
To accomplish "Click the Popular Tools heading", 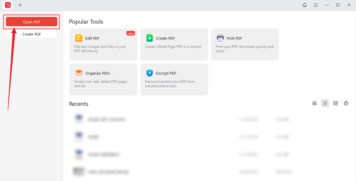I will click(x=86, y=22).
